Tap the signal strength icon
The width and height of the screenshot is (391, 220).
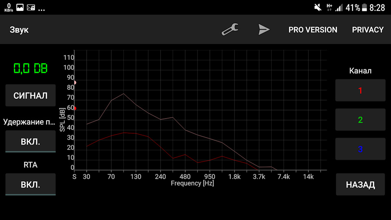tap(338, 7)
